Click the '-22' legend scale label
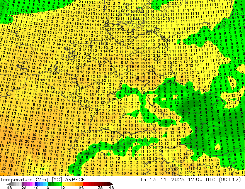 [22, 187]
